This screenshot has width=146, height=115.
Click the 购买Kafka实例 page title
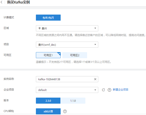[18, 2]
